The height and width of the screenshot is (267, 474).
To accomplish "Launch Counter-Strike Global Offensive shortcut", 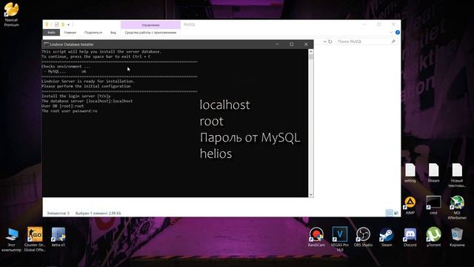I will [35, 240].
